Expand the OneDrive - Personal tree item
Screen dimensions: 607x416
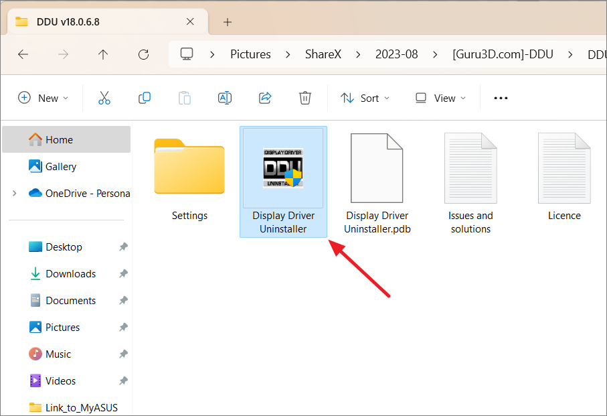14,193
